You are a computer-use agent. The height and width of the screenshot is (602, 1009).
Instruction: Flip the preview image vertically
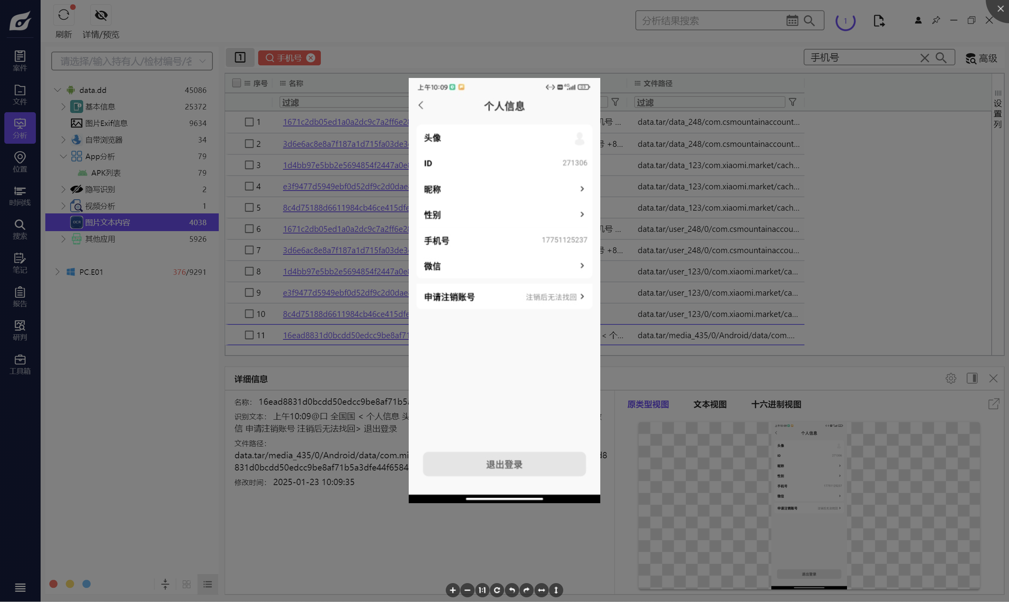click(x=556, y=590)
